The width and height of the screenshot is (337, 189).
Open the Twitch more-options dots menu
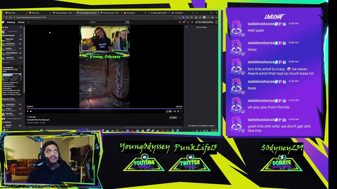coord(28,22)
